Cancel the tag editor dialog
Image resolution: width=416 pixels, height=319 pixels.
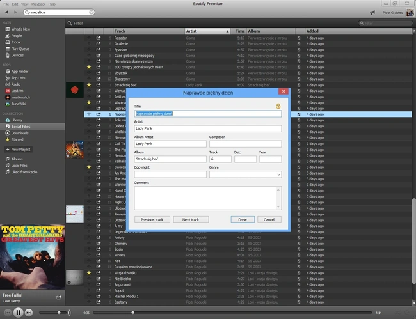269,220
